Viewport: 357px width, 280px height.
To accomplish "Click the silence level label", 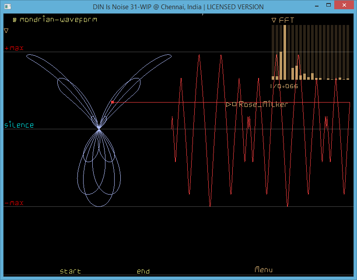I will pos(19,125).
